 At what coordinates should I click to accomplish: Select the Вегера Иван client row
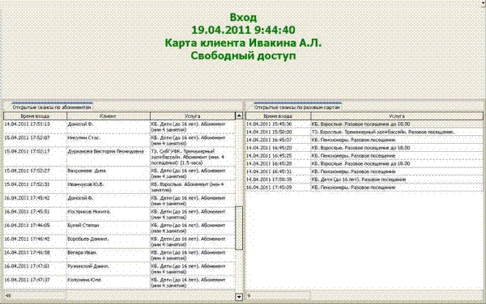pyautogui.click(x=120, y=255)
